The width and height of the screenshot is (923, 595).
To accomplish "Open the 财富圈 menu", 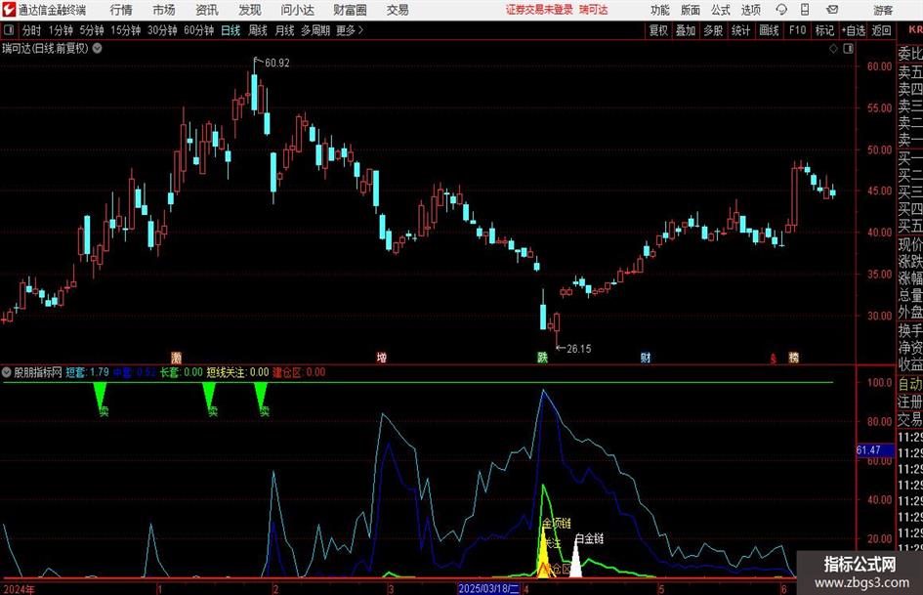I will (x=350, y=10).
